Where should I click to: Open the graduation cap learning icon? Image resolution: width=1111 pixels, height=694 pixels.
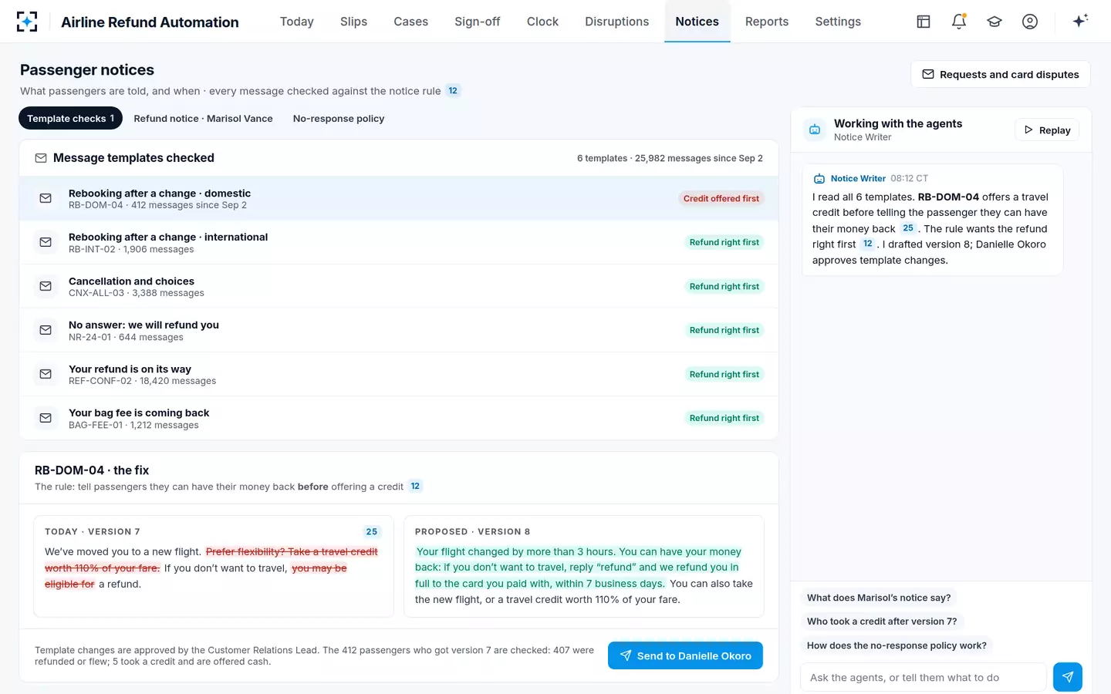(x=994, y=22)
